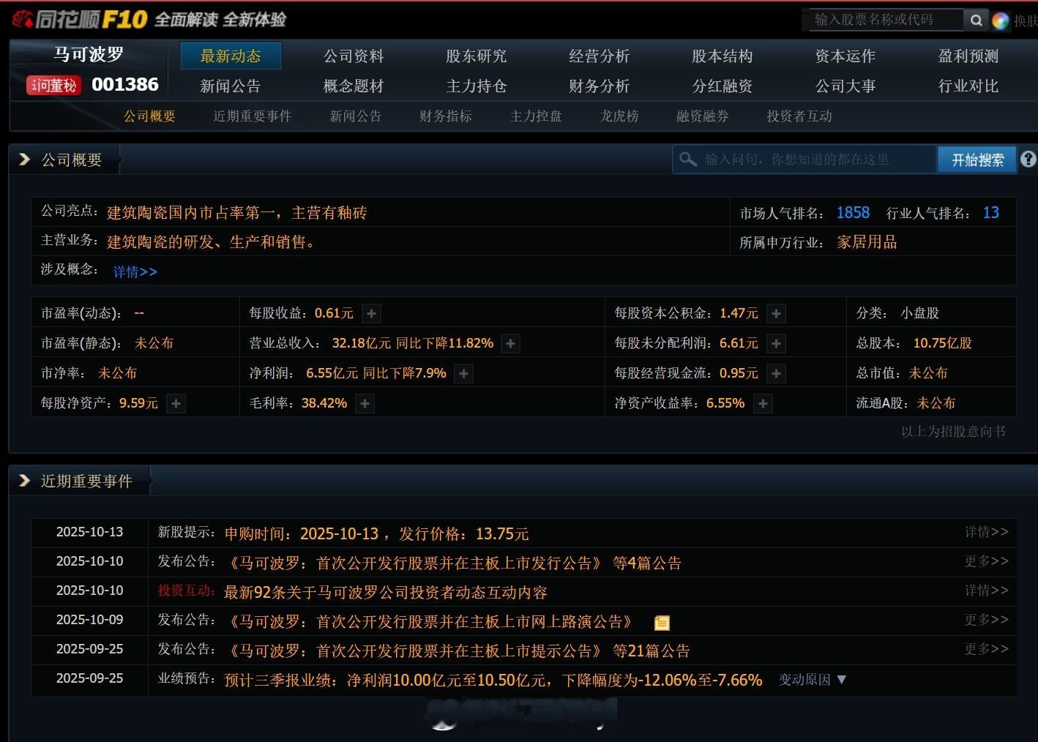Viewport: 1038px width, 742px height.
Task: Expand plus next to 毛利率 38.42%
Action: 365,404
